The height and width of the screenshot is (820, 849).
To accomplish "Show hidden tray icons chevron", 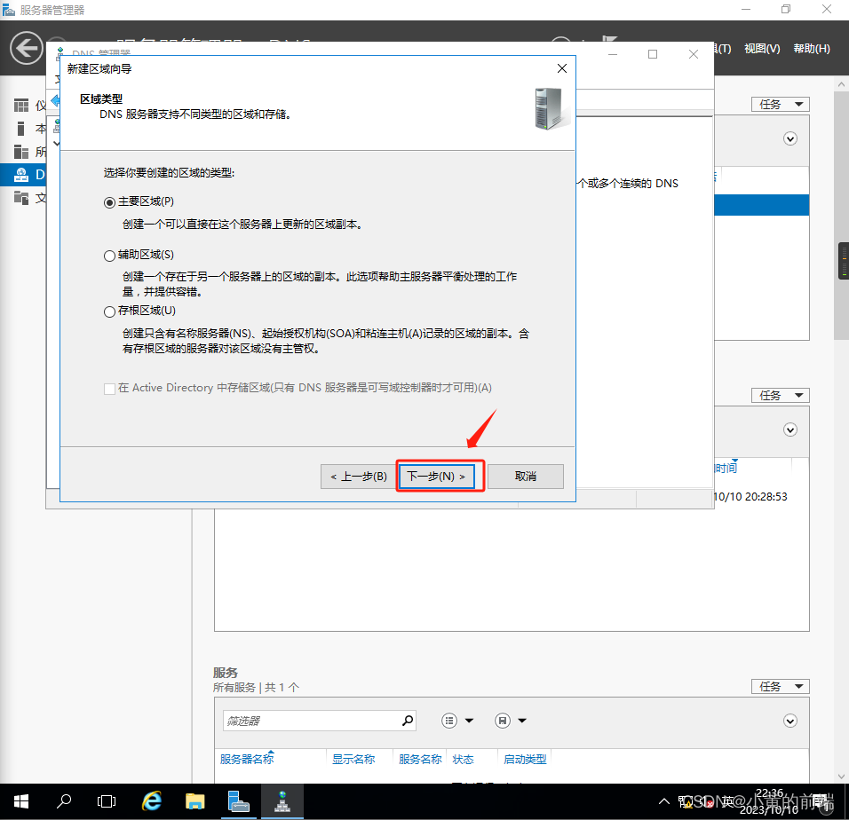I will (663, 801).
